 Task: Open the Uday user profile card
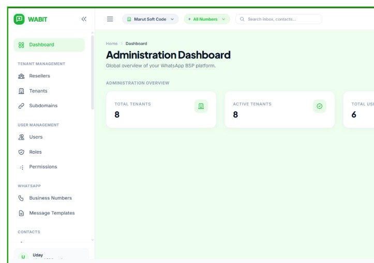click(51, 254)
